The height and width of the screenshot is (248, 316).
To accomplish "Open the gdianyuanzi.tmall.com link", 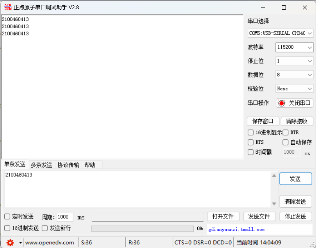I will tap(236, 229).
